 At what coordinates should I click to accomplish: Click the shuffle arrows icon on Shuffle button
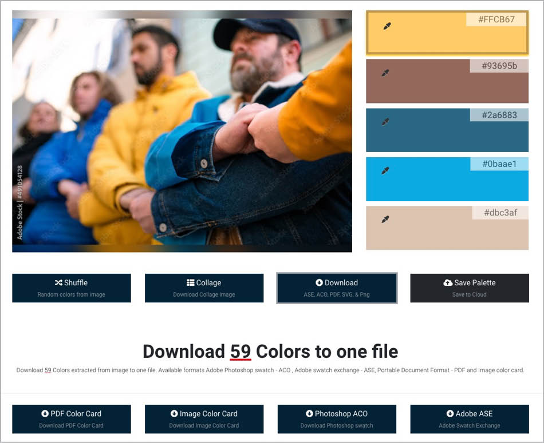pyautogui.click(x=58, y=282)
